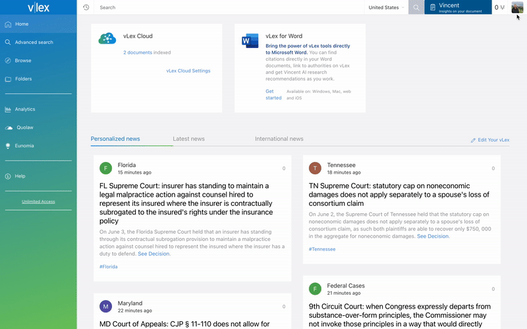Click the Quolaw cloud icon
This screenshot has height=329, width=527.
[9, 128]
